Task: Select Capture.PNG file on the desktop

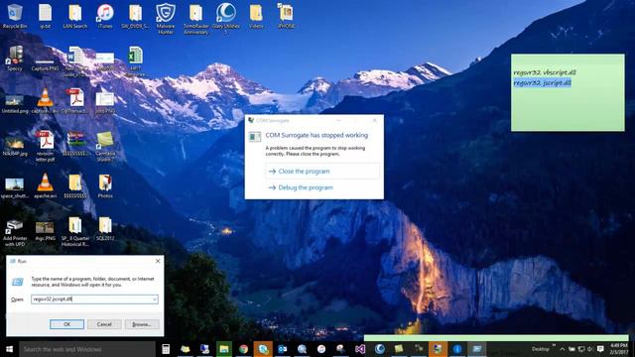Action: tap(45, 63)
